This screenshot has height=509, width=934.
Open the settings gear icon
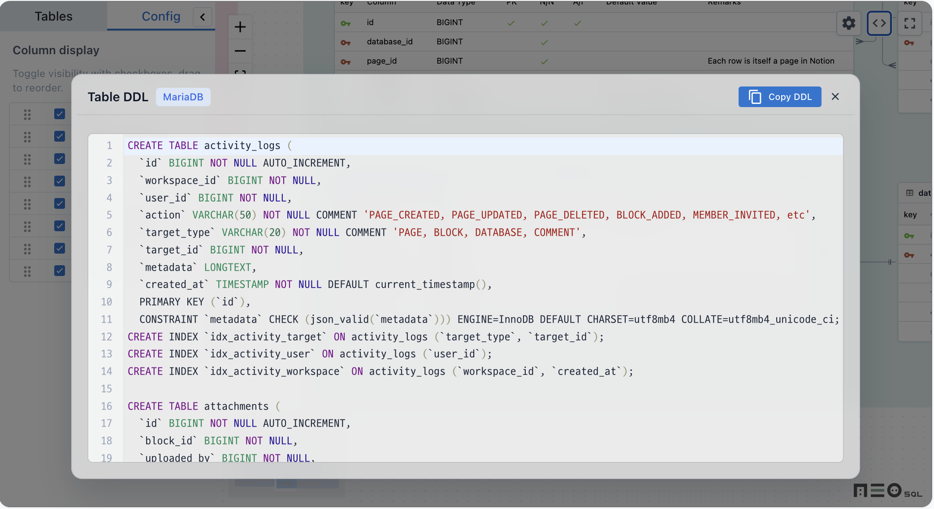[x=848, y=23]
